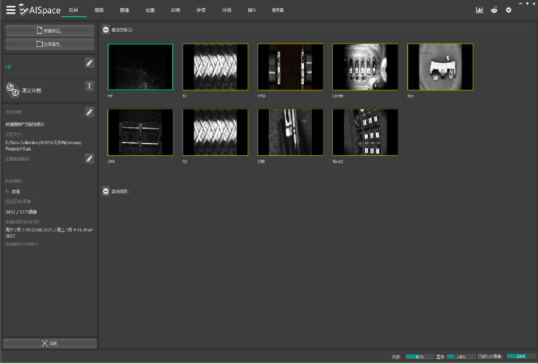Screen dimensions: 538x363
Task: Click the 打开项目 button
Action: click(x=50, y=44)
